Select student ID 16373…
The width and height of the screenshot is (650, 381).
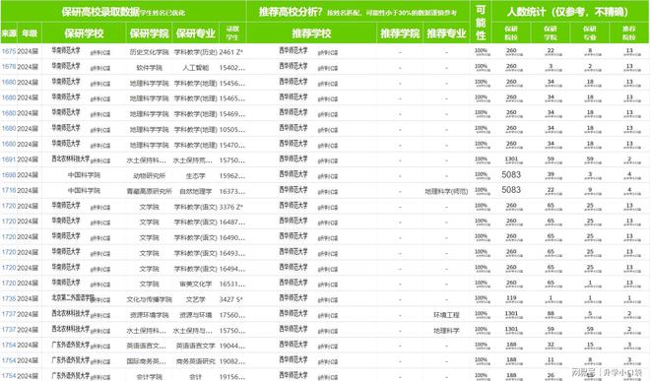coord(232,191)
